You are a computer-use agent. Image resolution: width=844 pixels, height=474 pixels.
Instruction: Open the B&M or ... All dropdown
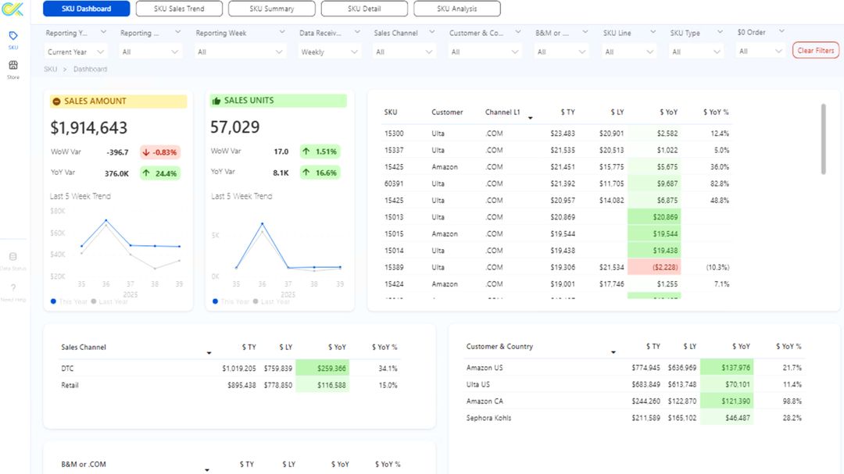coord(561,52)
